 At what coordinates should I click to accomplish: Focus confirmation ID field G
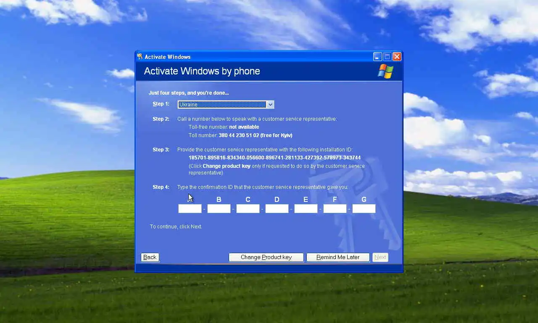364,209
